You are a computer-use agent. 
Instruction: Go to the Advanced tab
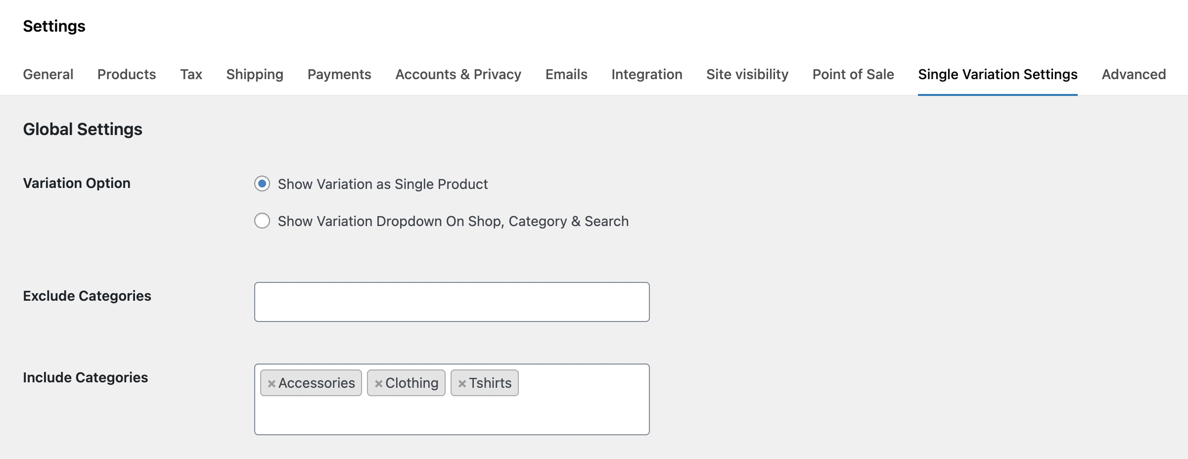click(1134, 74)
